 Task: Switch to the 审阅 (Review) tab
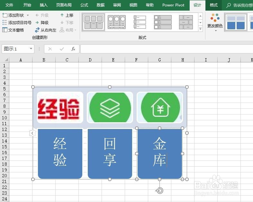pos(117,5)
